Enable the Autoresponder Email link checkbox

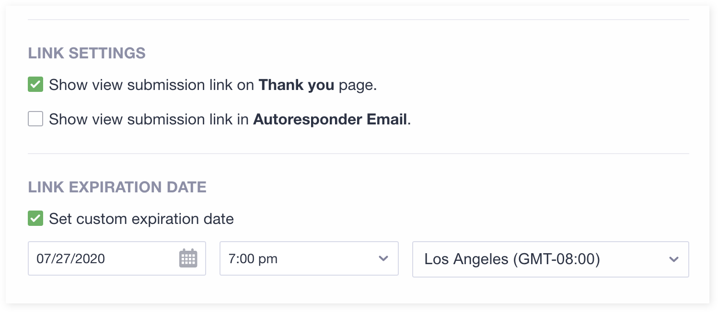click(x=35, y=119)
